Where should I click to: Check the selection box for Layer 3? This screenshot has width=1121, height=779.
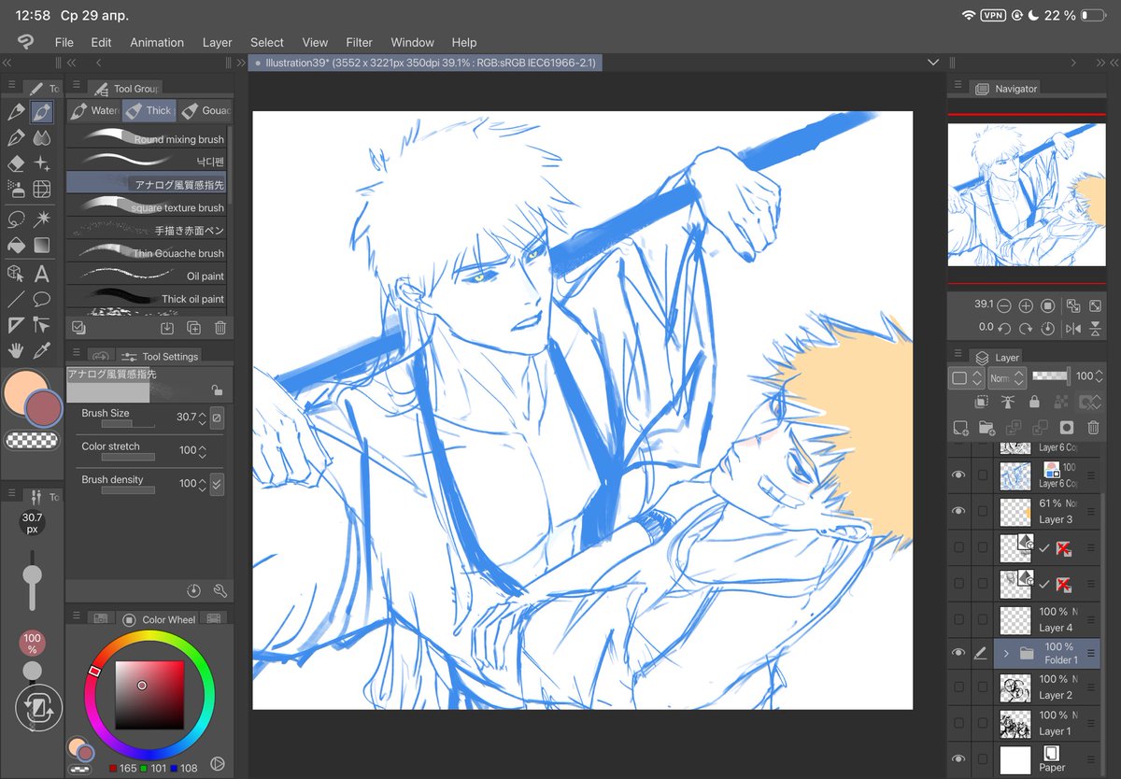point(982,512)
